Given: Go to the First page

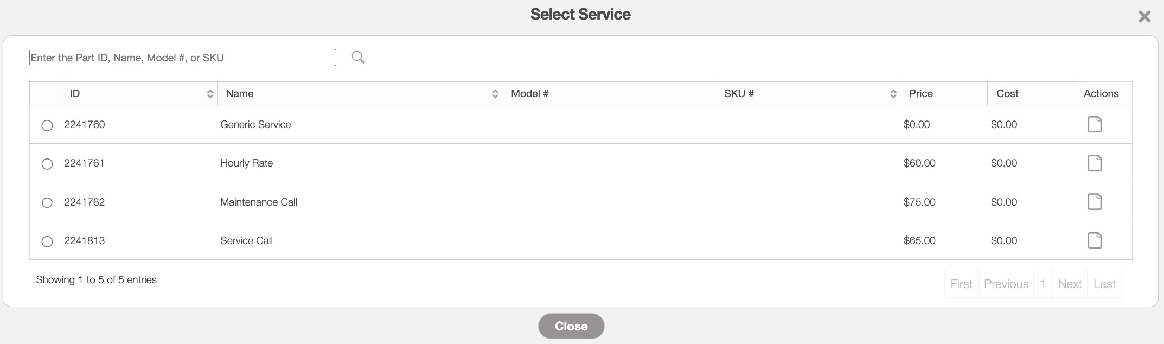Looking at the screenshot, I should pyautogui.click(x=961, y=284).
